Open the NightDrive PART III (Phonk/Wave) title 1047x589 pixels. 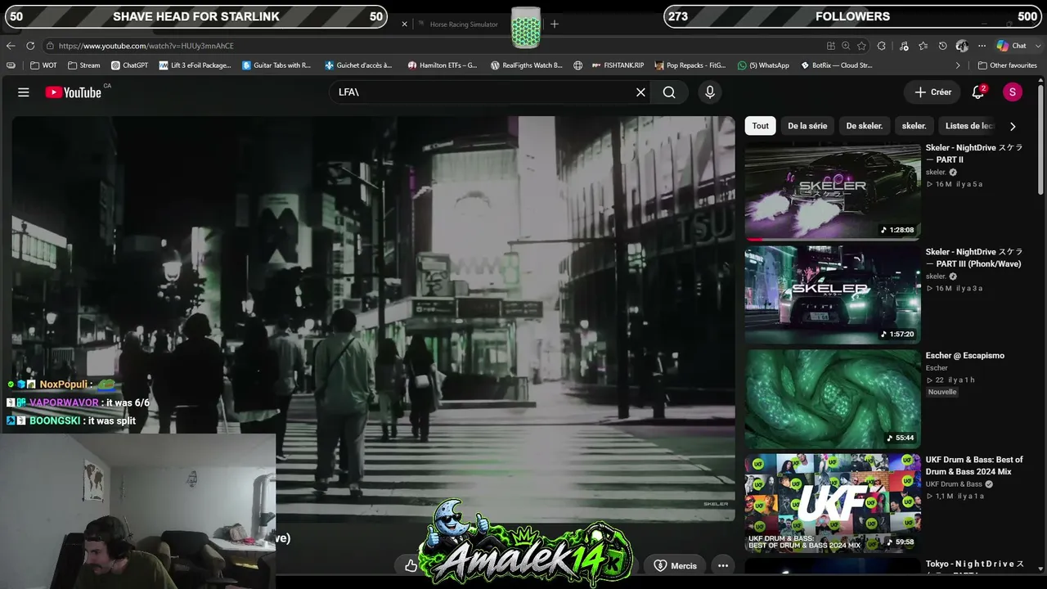974,258
